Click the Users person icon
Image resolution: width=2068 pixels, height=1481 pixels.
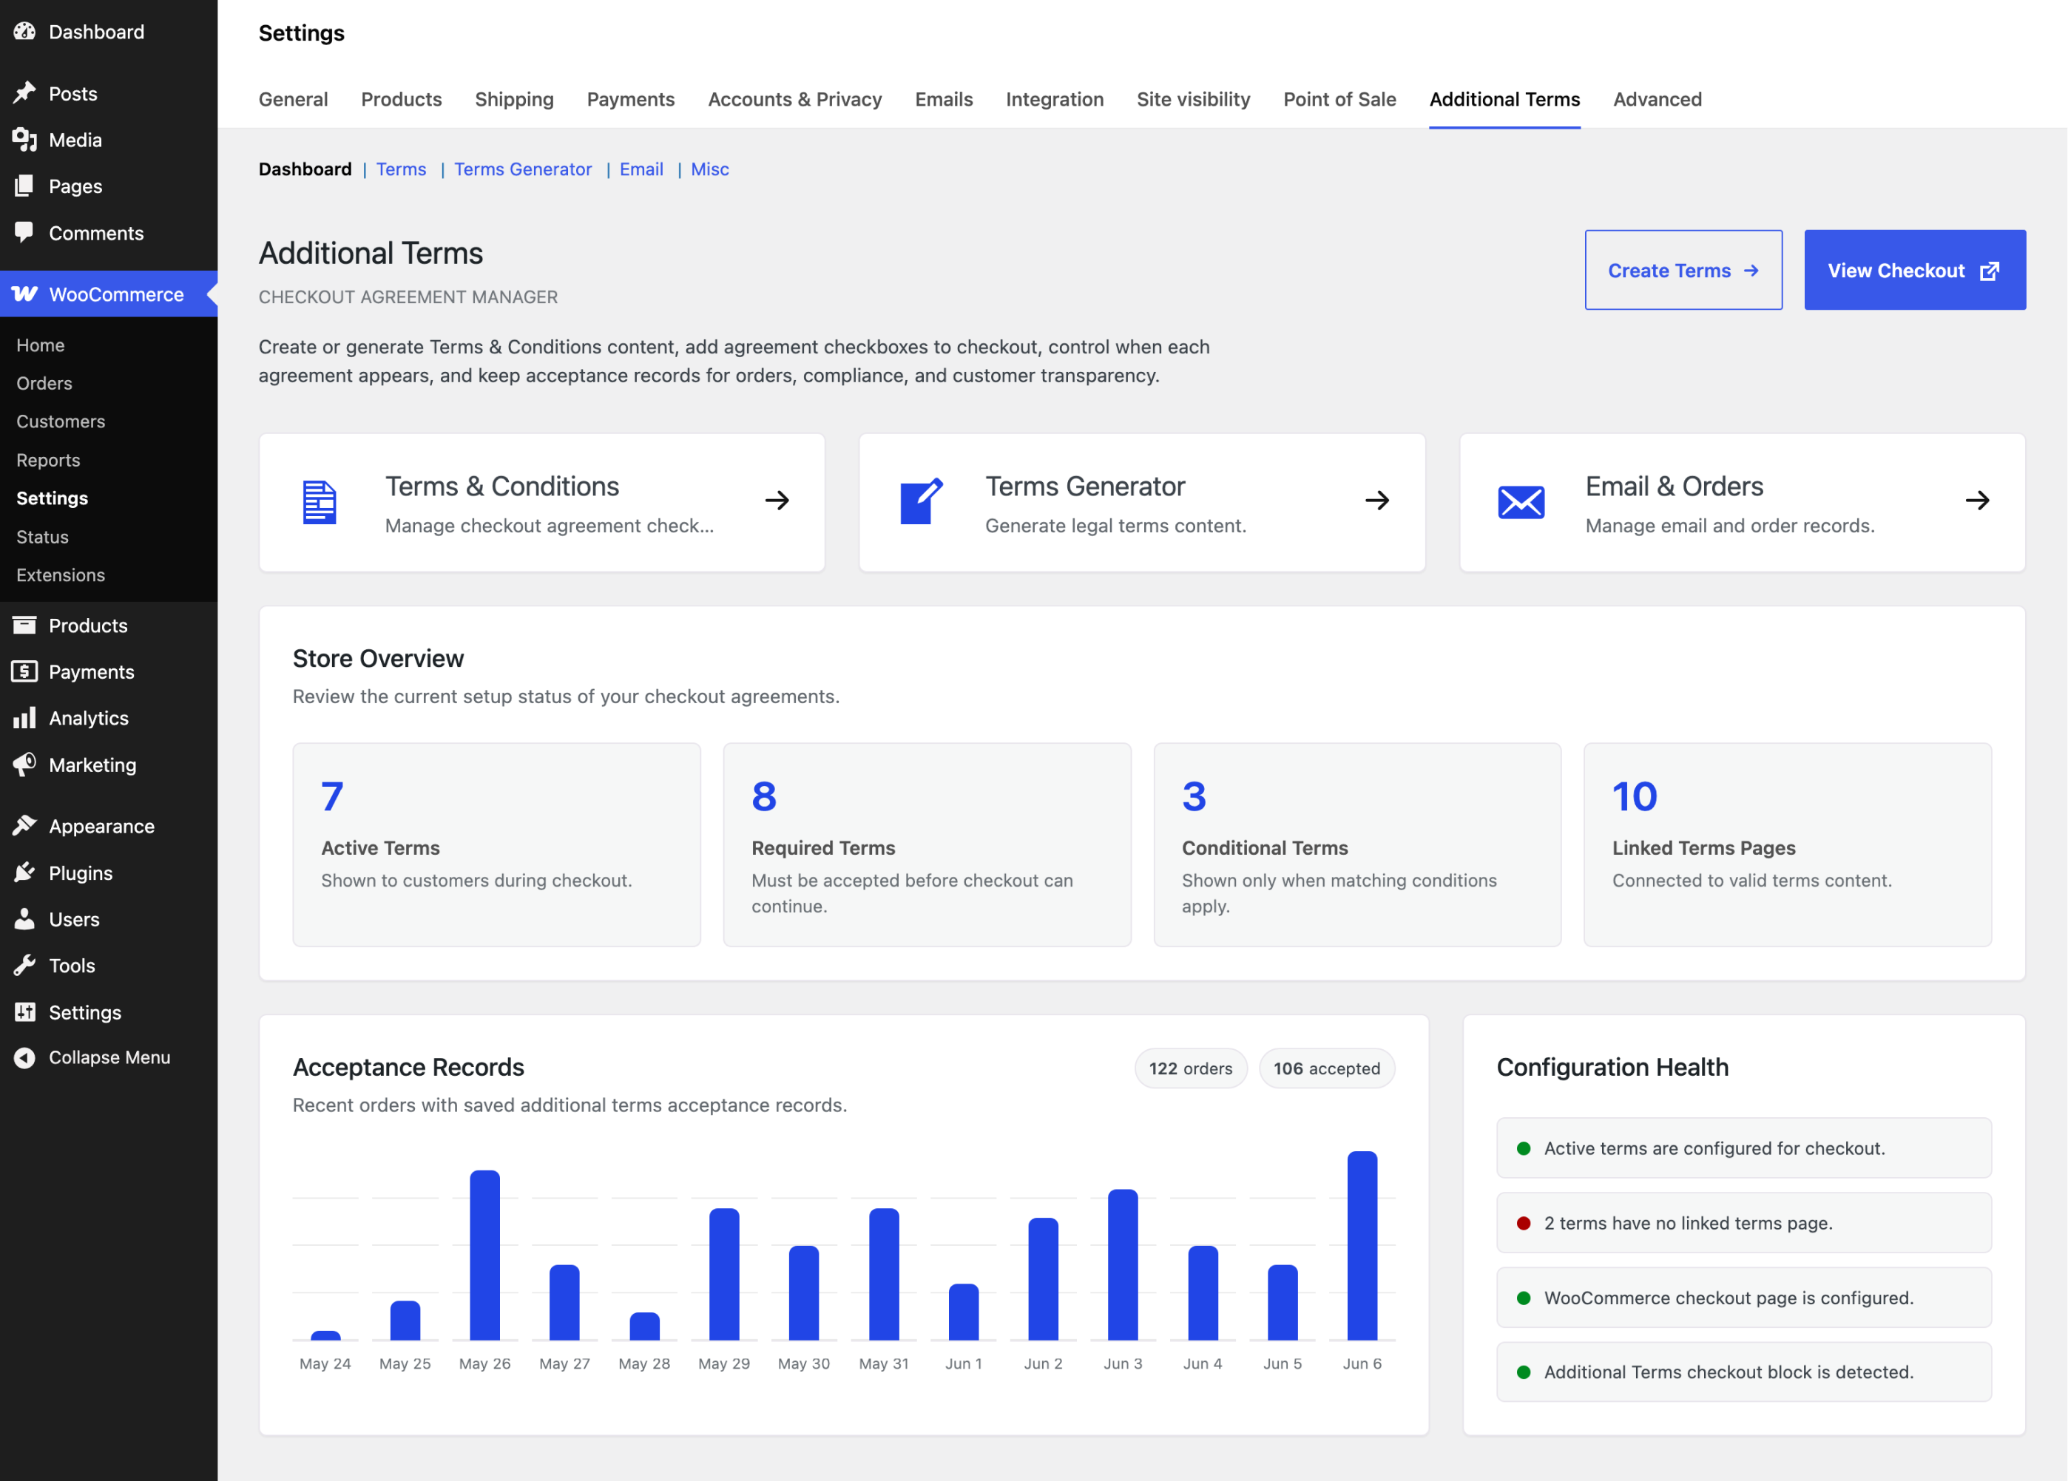(24, 918)
